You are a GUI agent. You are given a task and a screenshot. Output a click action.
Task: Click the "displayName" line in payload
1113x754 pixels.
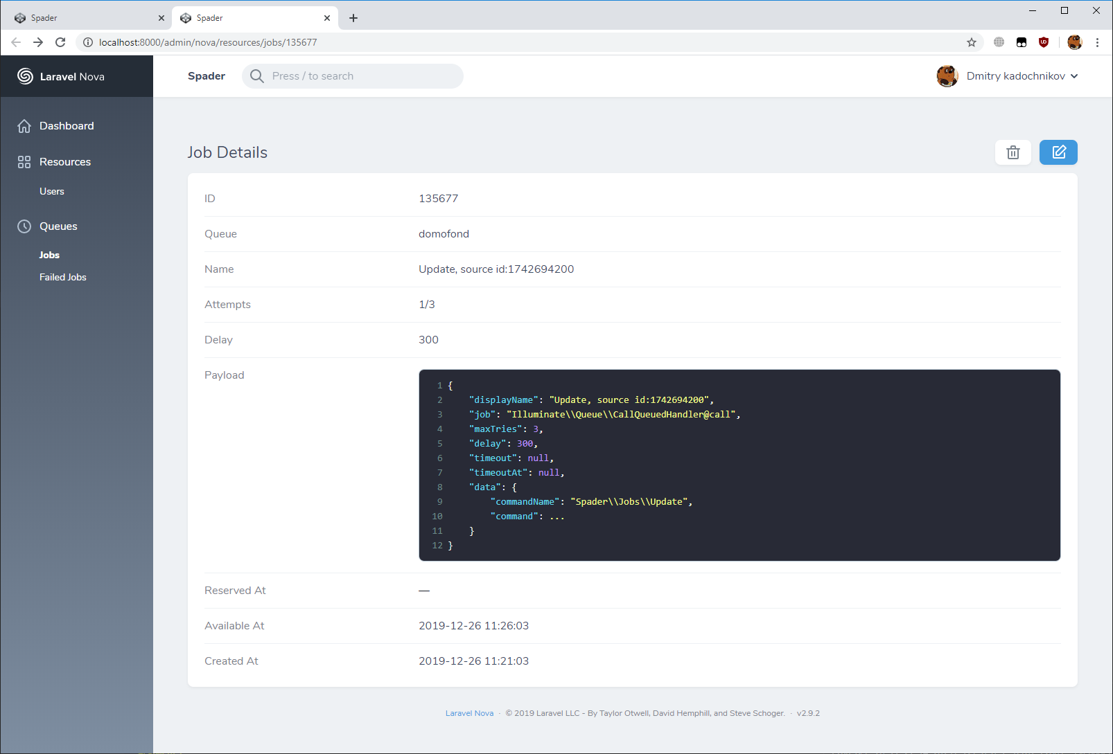click(x=591, y=400)
